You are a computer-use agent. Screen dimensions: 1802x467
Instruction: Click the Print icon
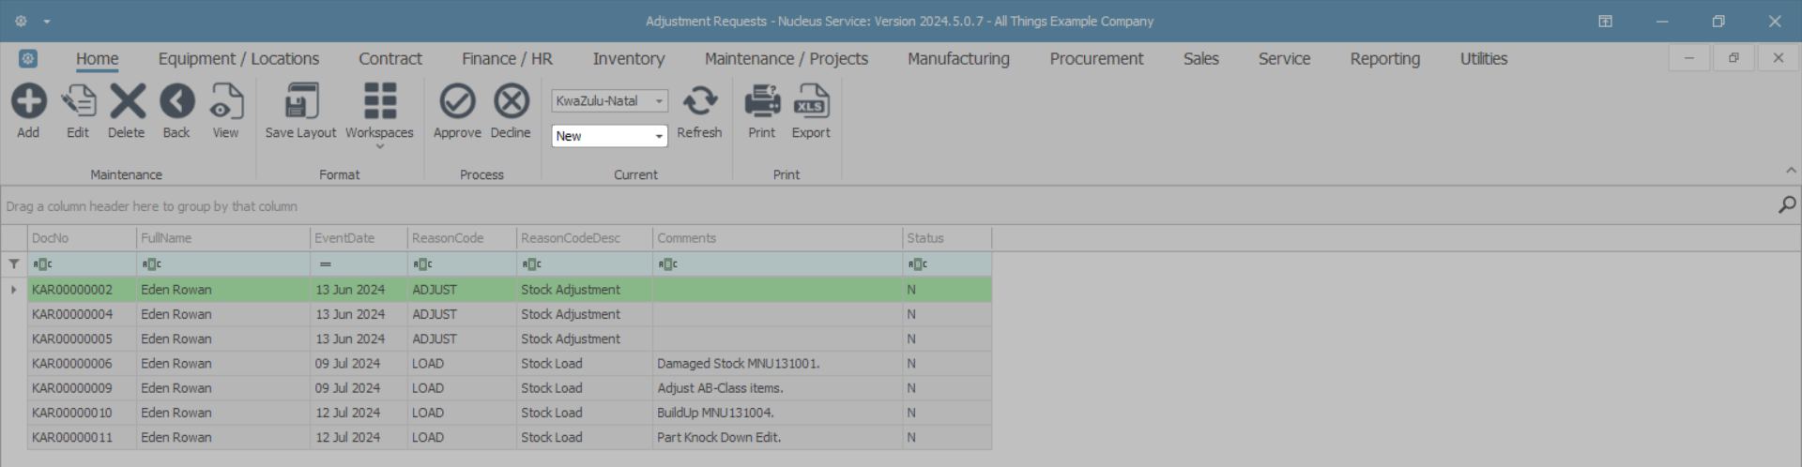(762, 101)
